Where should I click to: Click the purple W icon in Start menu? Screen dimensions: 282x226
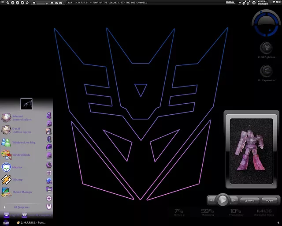click(x=49, y=207)
